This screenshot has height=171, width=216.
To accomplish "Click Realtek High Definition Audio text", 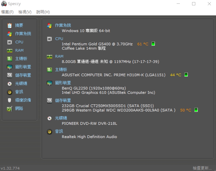I will click(x=90, y=137).
